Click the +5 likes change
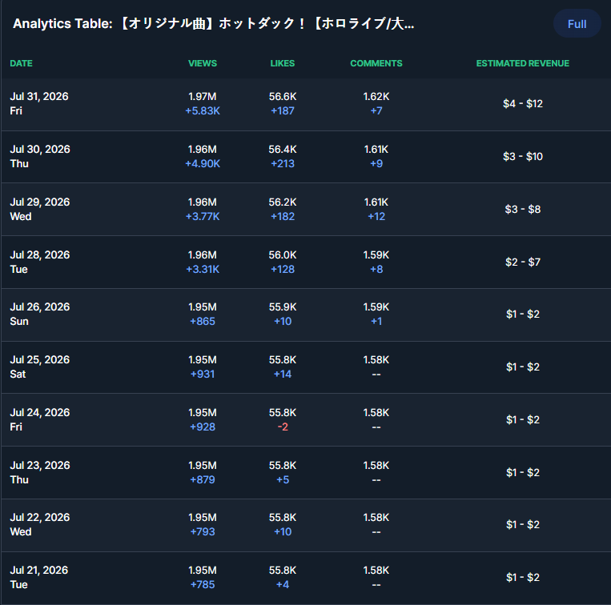Image resolution: width=611 pixels, height=605 pixels. click(x=283, y=479)
